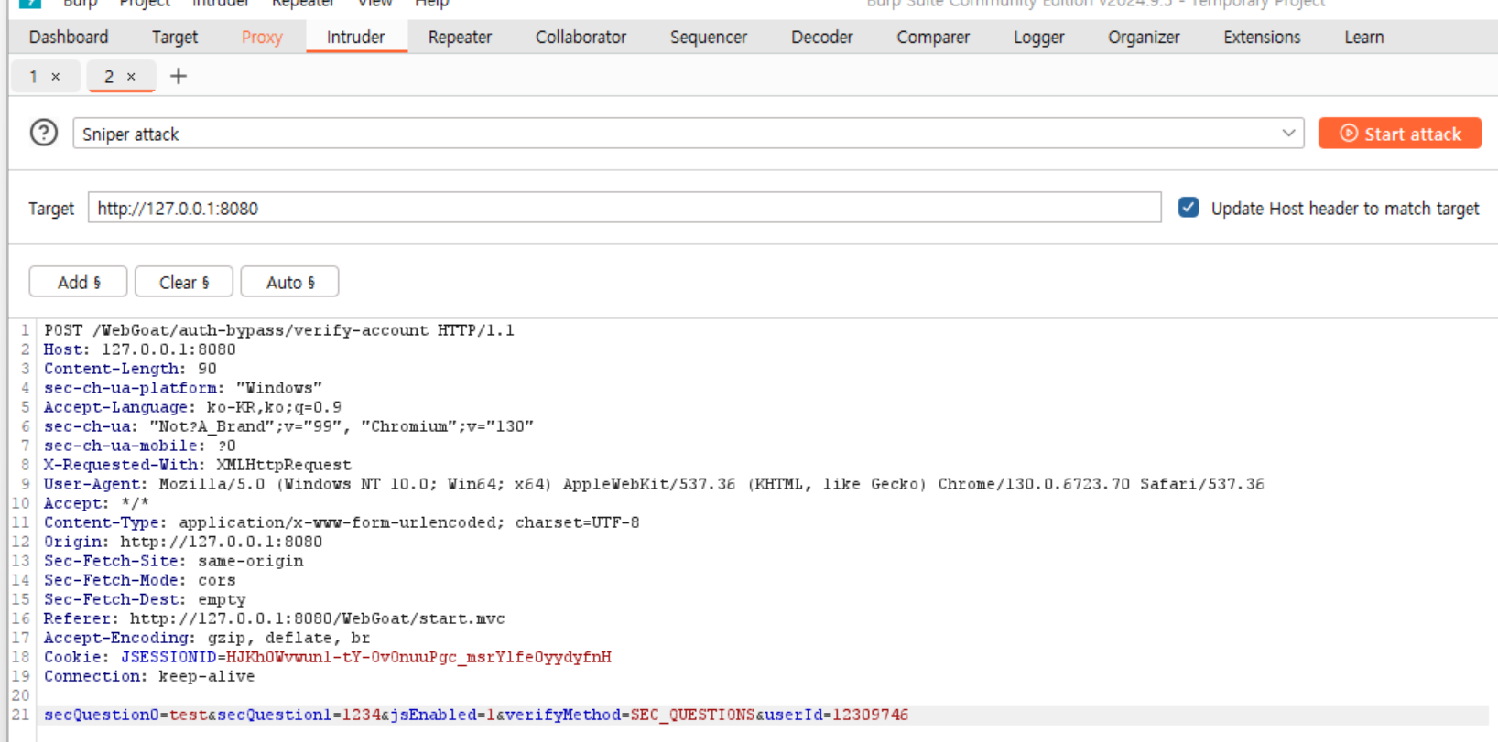Click the secQuestion0=test request body line
Image resolution: width=1498 pixels, height=742 pixels.
click(x=476, y=715)
